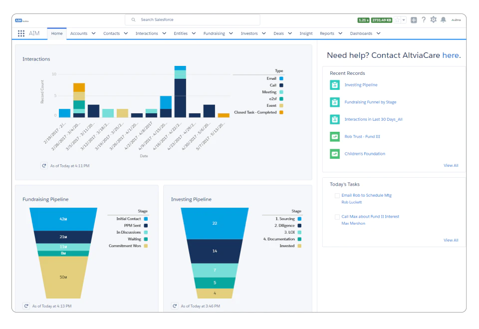The width and height of the screenshot is (479, 329).
Task: Refresh the Investing Pipeline chart
Action: click(175, 306)
